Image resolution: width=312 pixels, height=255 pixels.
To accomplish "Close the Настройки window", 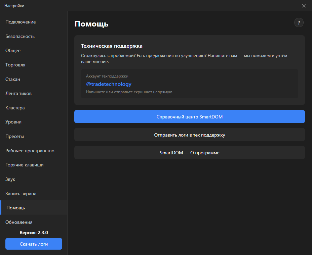I will click(x=304, y=6).
